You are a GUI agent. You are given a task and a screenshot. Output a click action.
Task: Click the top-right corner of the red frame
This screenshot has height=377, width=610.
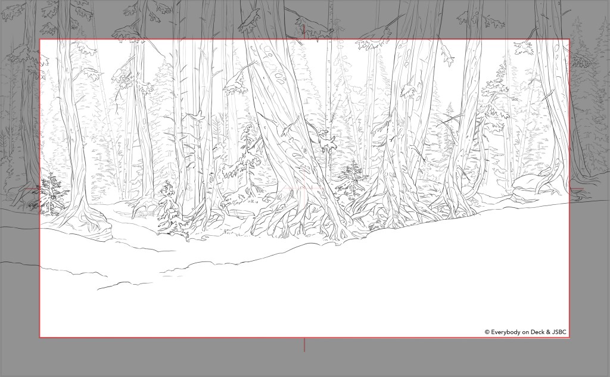pyautogui.click(x=569, y=39)
